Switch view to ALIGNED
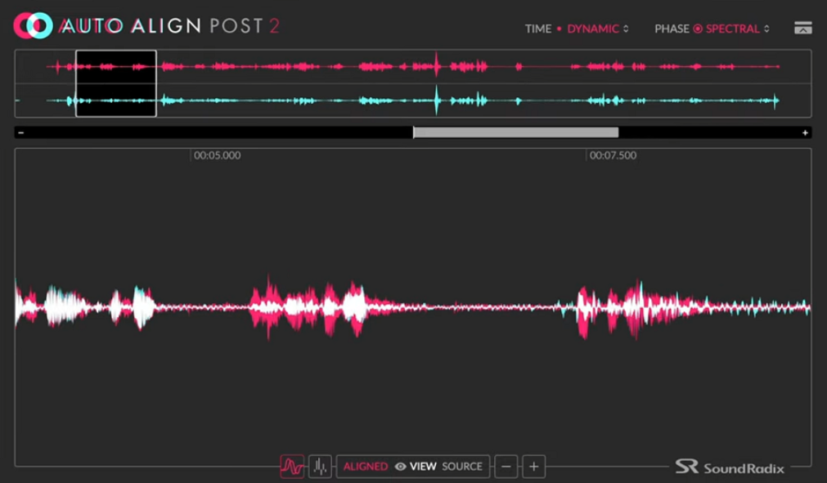 tap(366, 466)
